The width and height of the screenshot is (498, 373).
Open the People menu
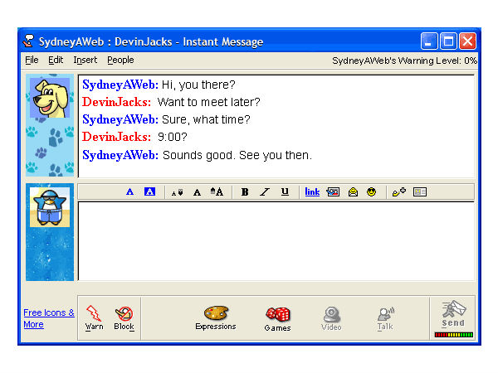click(120, 60)
